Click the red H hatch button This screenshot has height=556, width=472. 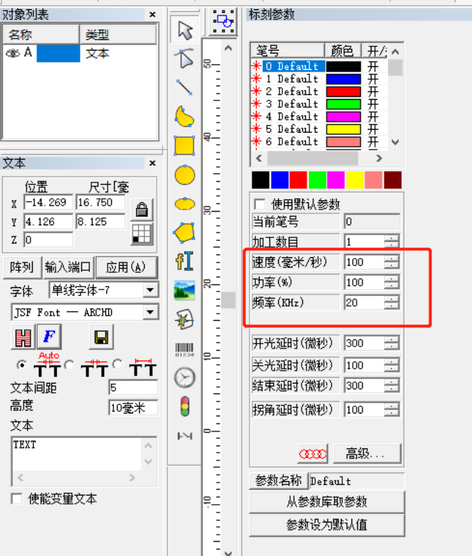click(x=23, y=336)
